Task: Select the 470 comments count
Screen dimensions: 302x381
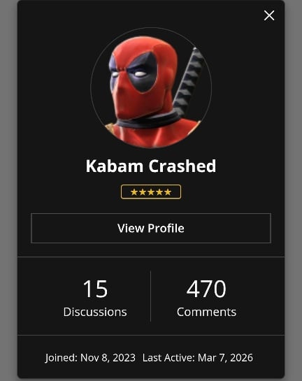Action: coord(206,289)
